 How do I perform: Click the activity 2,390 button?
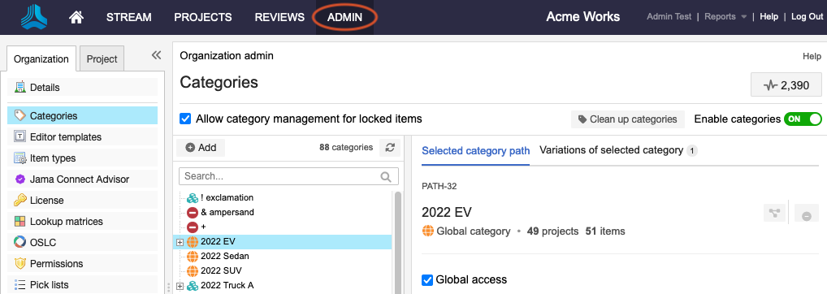coord(786,84)
